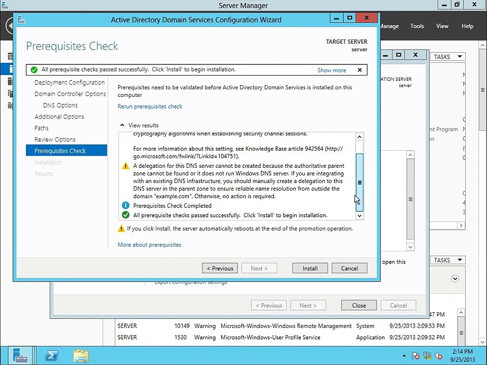The image size is (487, 365).
Task: Click the speaker volume tray icon
Action: [x=438, y=356]
